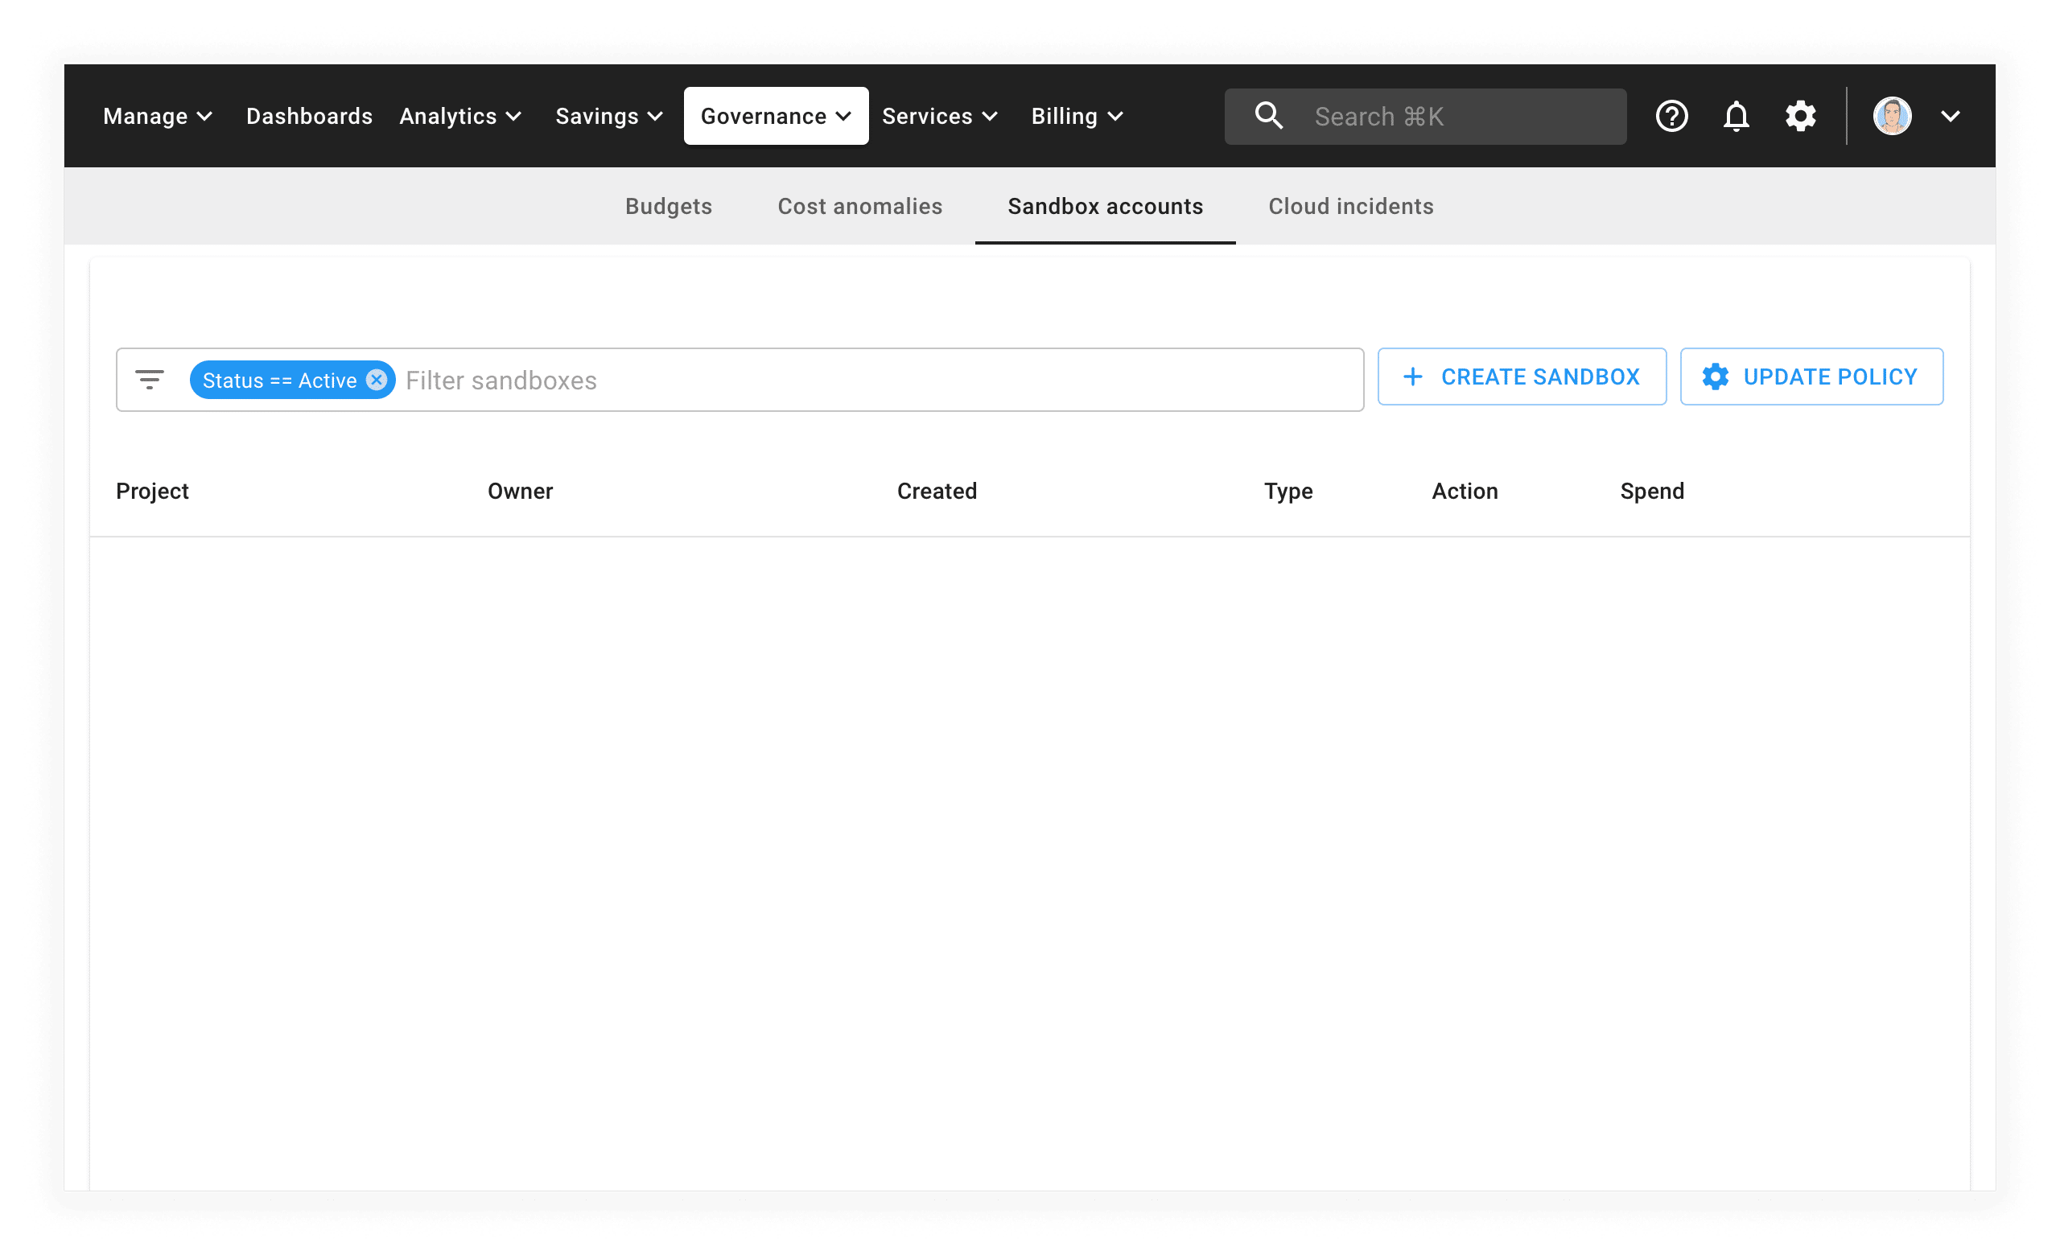Viewport: 2060px width, 1255px height.
Task: Click the Update Policy button
Action: pyautogui.click(x=1811, y=376)
